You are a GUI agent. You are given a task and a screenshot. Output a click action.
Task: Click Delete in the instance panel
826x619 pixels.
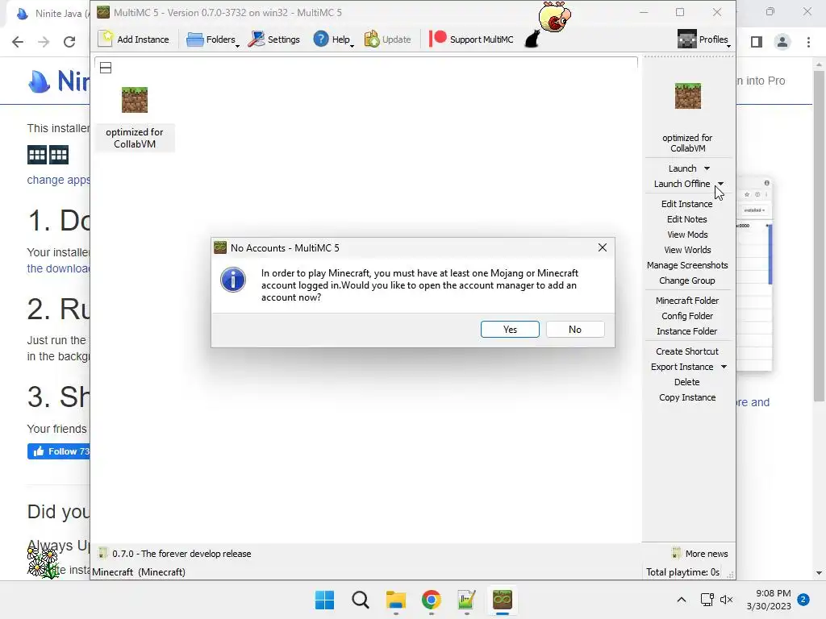(687, 381)
